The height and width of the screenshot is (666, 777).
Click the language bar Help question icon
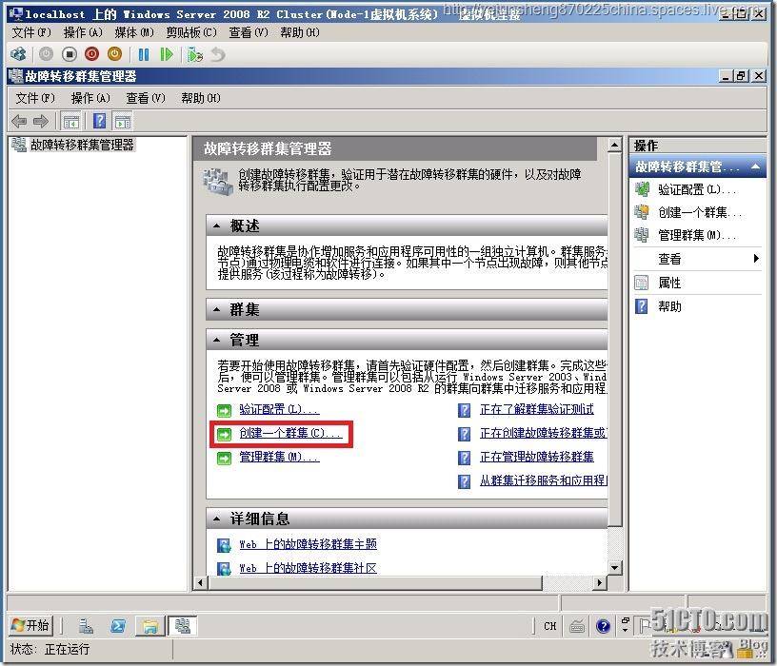coord(603,626)
